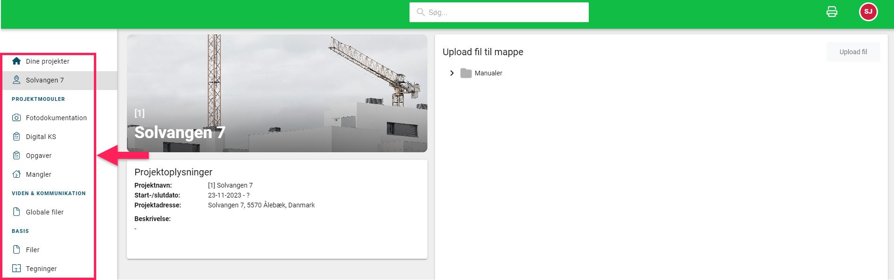This screenshot has height=280, width=894.
Task: Open Globale filer section
Action: click(x=44, y=212)
